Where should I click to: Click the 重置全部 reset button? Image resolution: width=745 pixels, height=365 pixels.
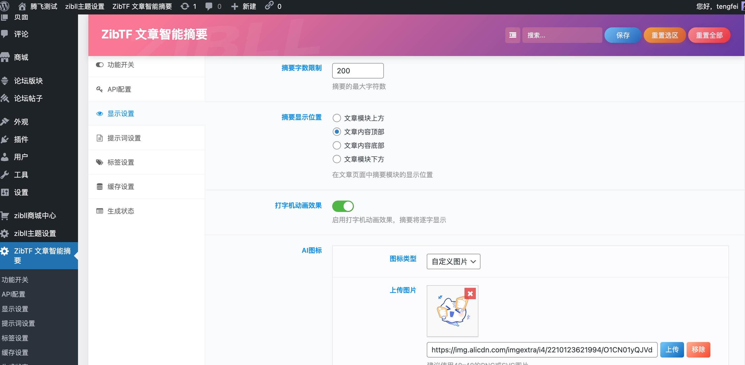pos(709,35)
